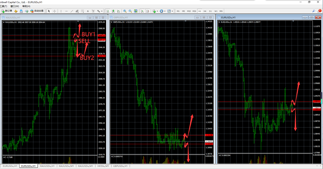Switch to candlestick chart display
The height and width of the screenshot is (169, 323).
tap(113, 11)
